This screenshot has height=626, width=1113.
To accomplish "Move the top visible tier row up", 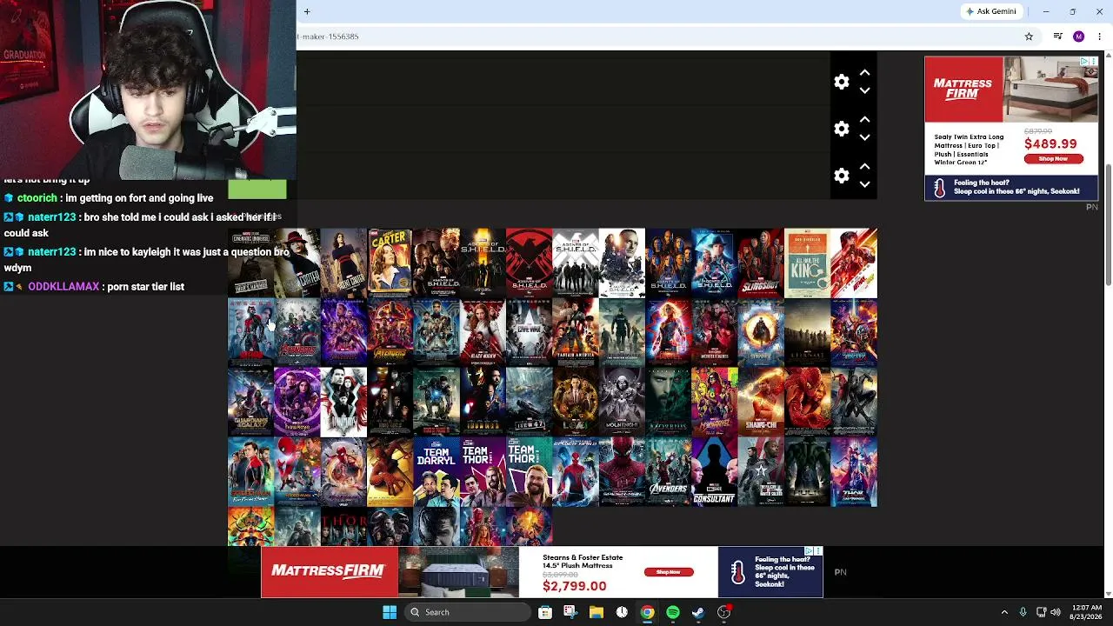I will (x=864, y=73).
